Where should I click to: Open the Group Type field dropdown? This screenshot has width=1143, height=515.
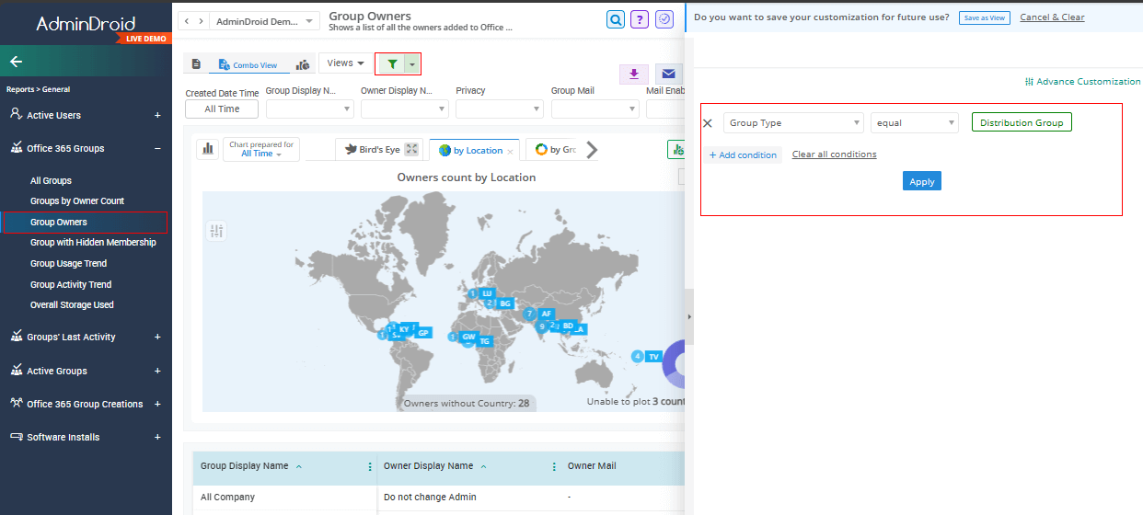[793, 123]
